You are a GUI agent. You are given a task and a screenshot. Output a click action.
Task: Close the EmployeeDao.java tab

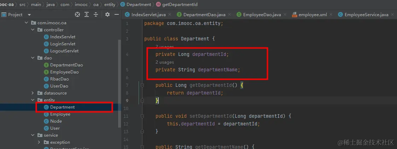click(x=285, y=15)
